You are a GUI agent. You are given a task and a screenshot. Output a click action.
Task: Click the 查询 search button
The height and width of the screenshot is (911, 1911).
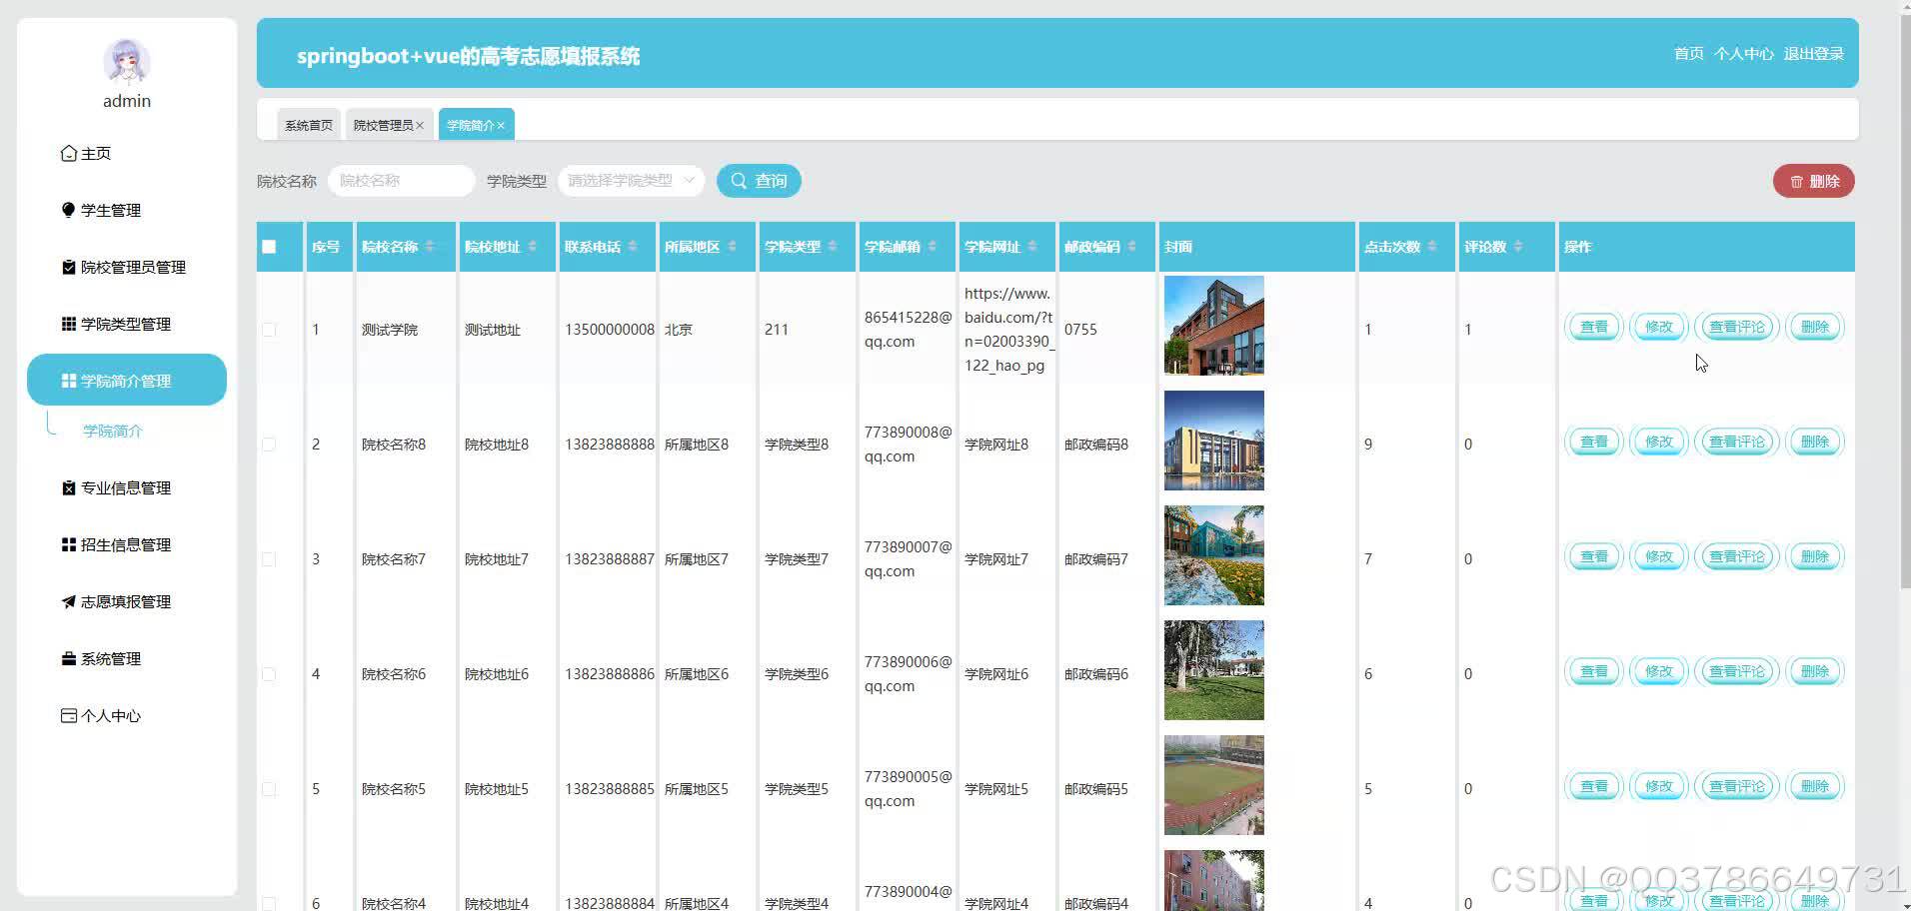759,181
